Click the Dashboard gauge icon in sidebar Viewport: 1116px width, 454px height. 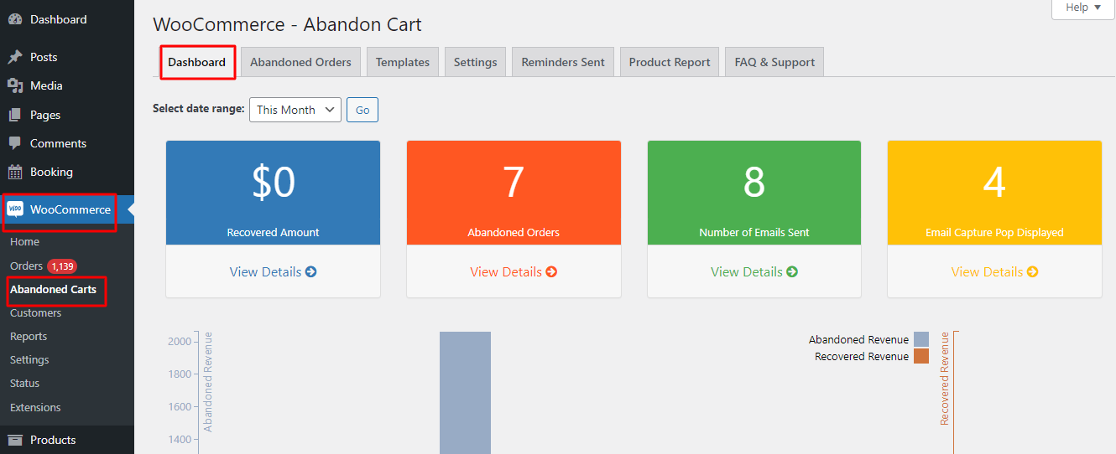[15, 19]
